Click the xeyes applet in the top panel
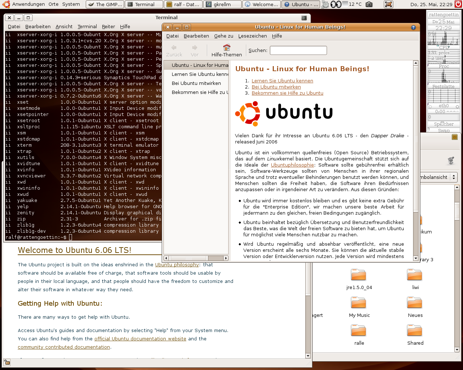 click(x=336, y=4)
